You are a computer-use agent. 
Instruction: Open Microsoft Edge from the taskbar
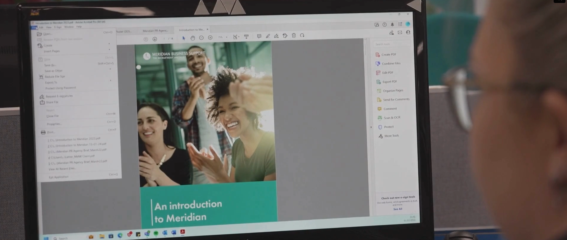point(120,236)
